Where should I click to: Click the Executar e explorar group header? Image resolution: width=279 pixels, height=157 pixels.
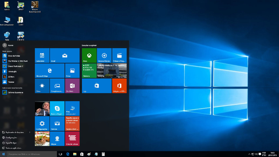tap(89, 45)
